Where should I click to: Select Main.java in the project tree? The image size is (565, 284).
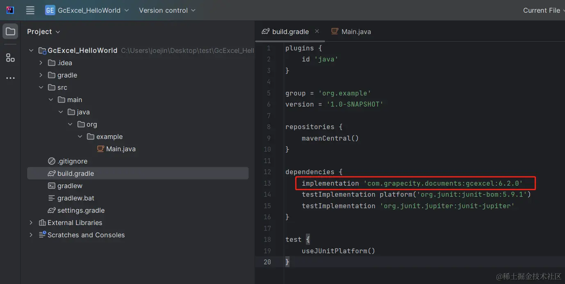(x=121, y=149)
